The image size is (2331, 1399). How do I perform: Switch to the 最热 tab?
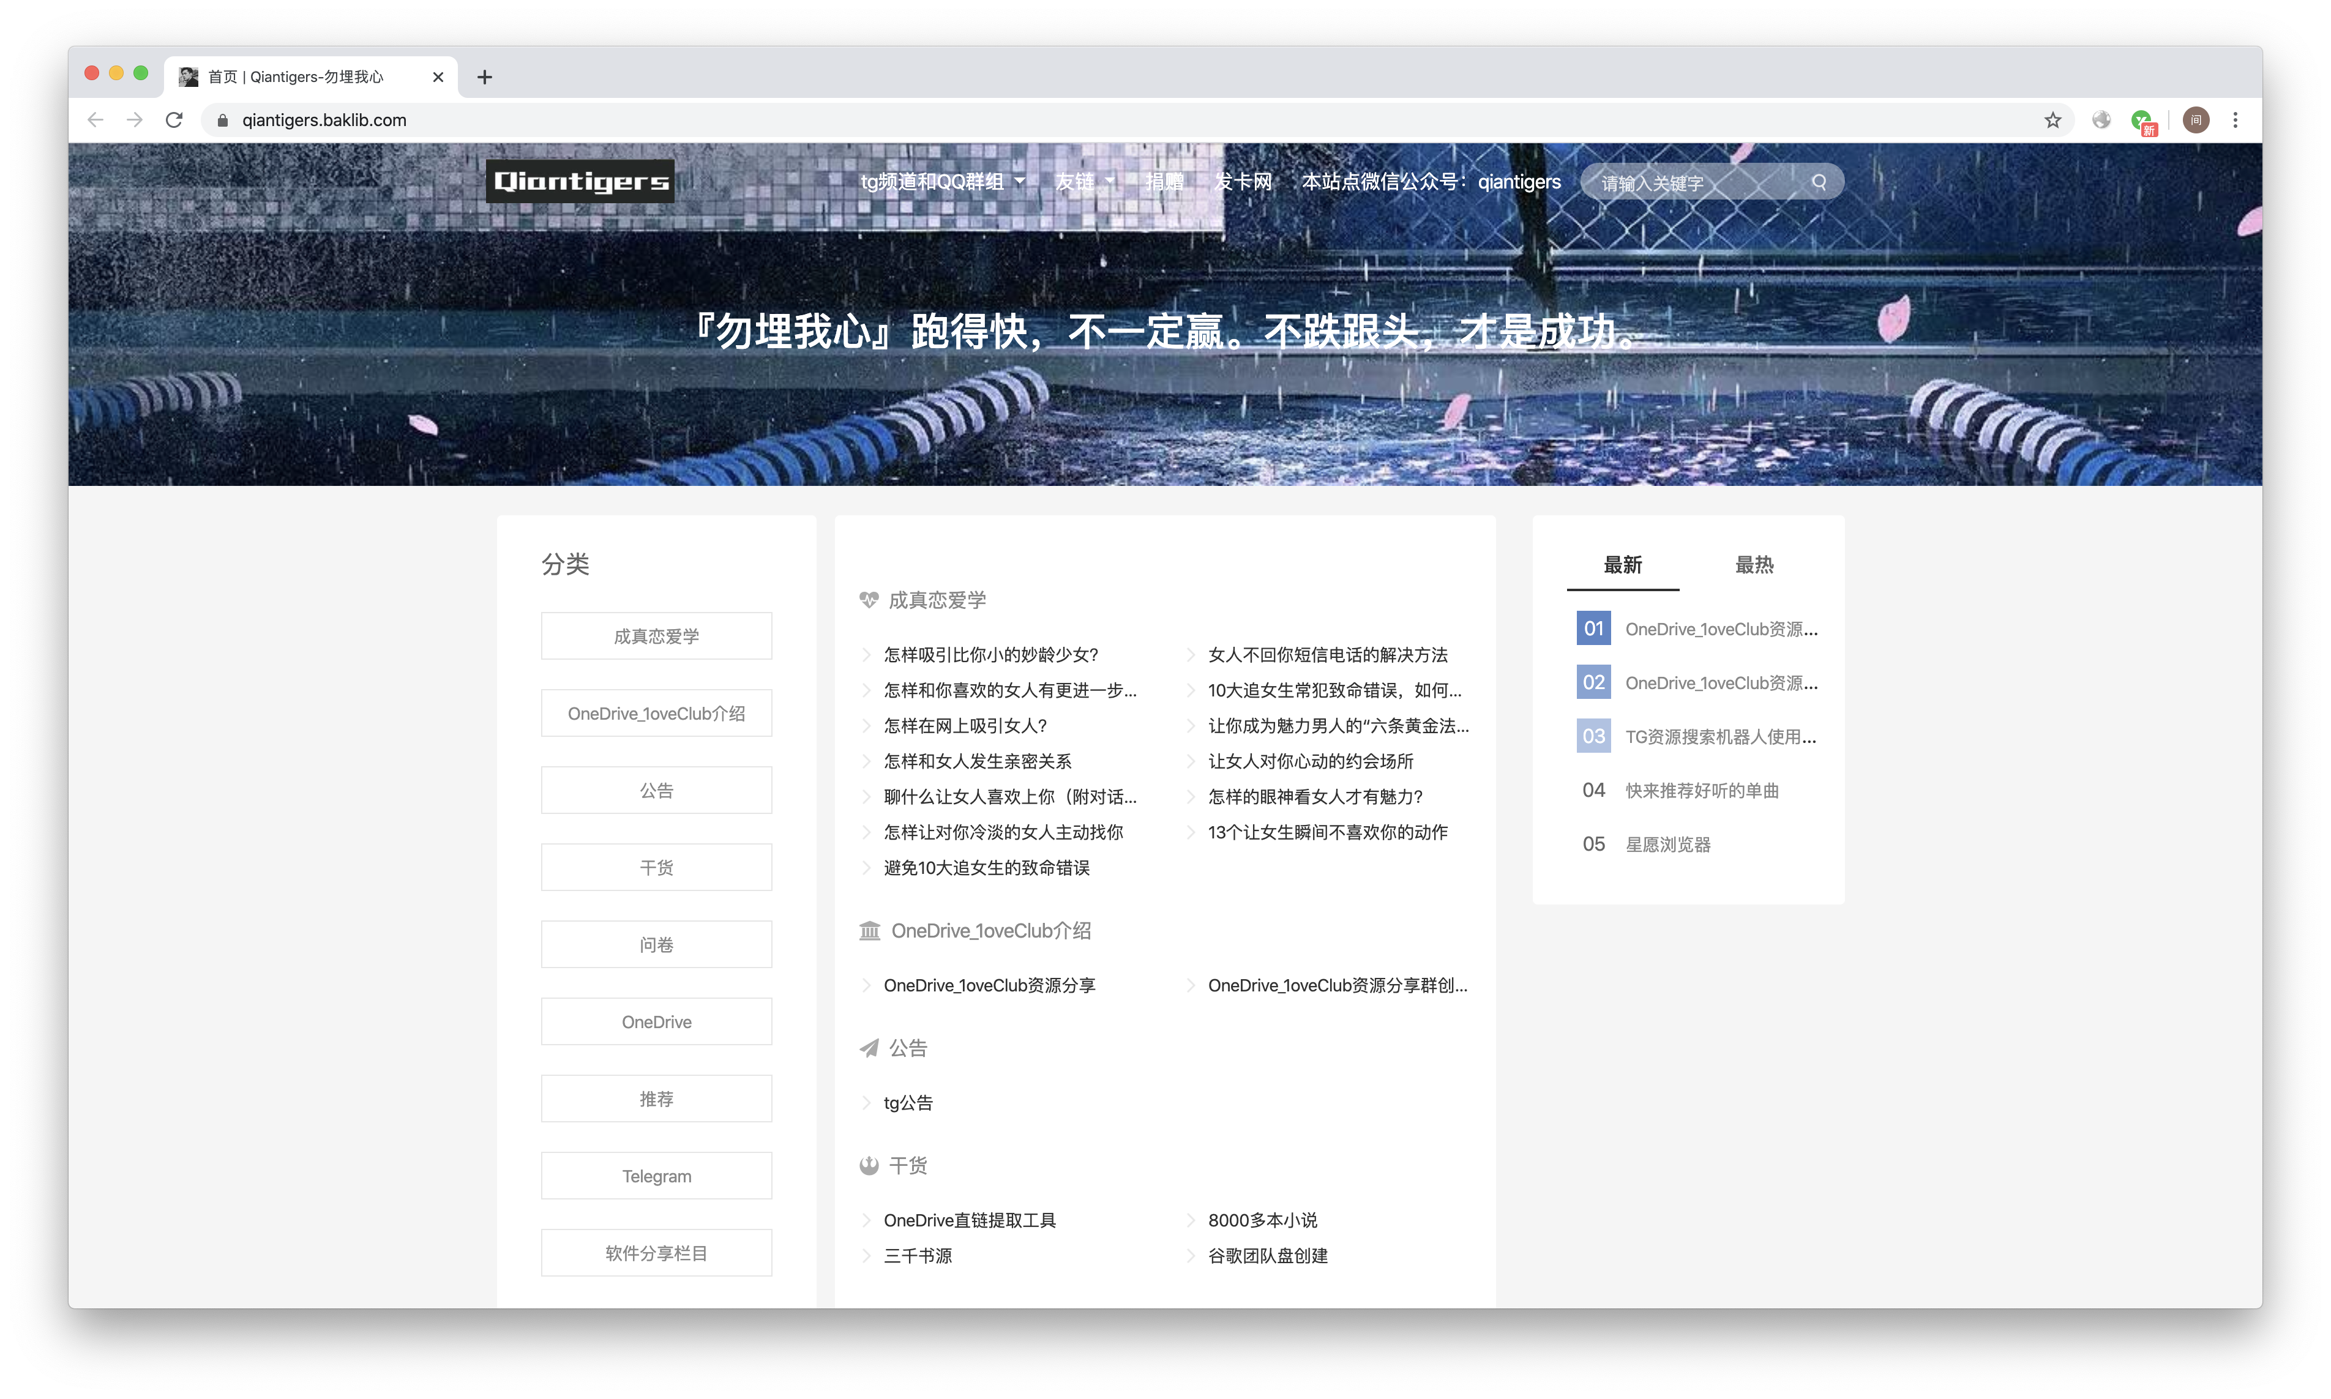coord(1754,565)
